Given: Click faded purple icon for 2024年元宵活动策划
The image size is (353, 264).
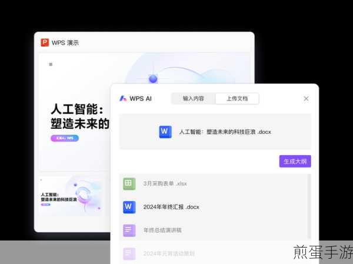Looking at the screenshot, I should point(129,253).
